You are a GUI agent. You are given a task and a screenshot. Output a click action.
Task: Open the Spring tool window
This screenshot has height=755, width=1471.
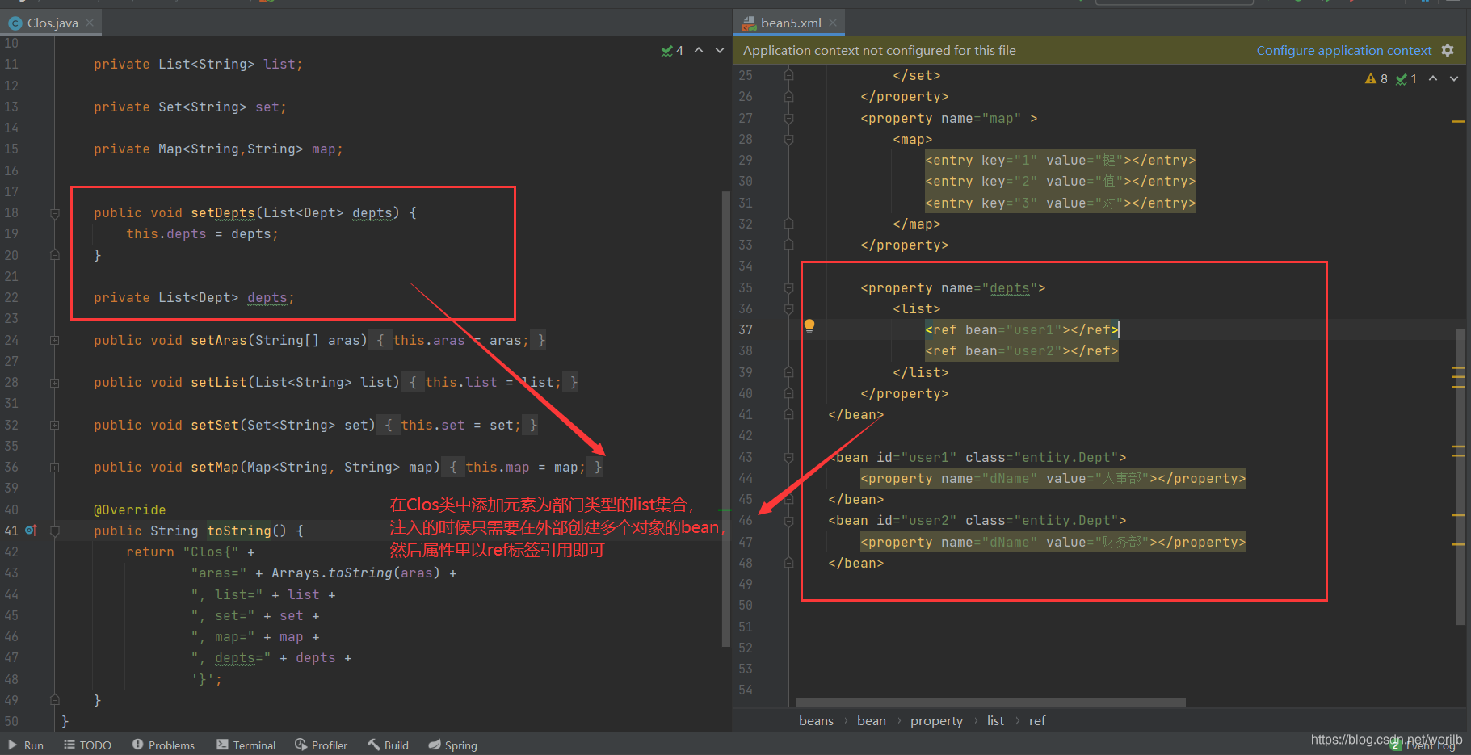coord(452,745)
